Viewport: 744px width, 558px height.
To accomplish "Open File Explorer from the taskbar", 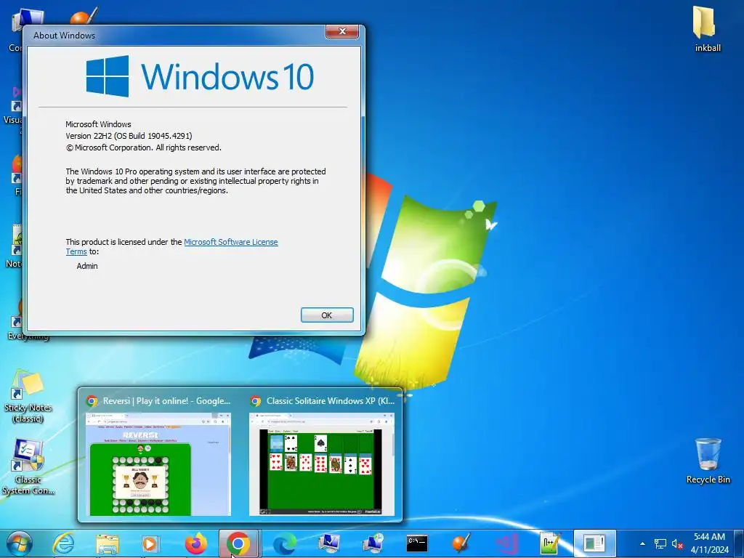I will 108,543.
